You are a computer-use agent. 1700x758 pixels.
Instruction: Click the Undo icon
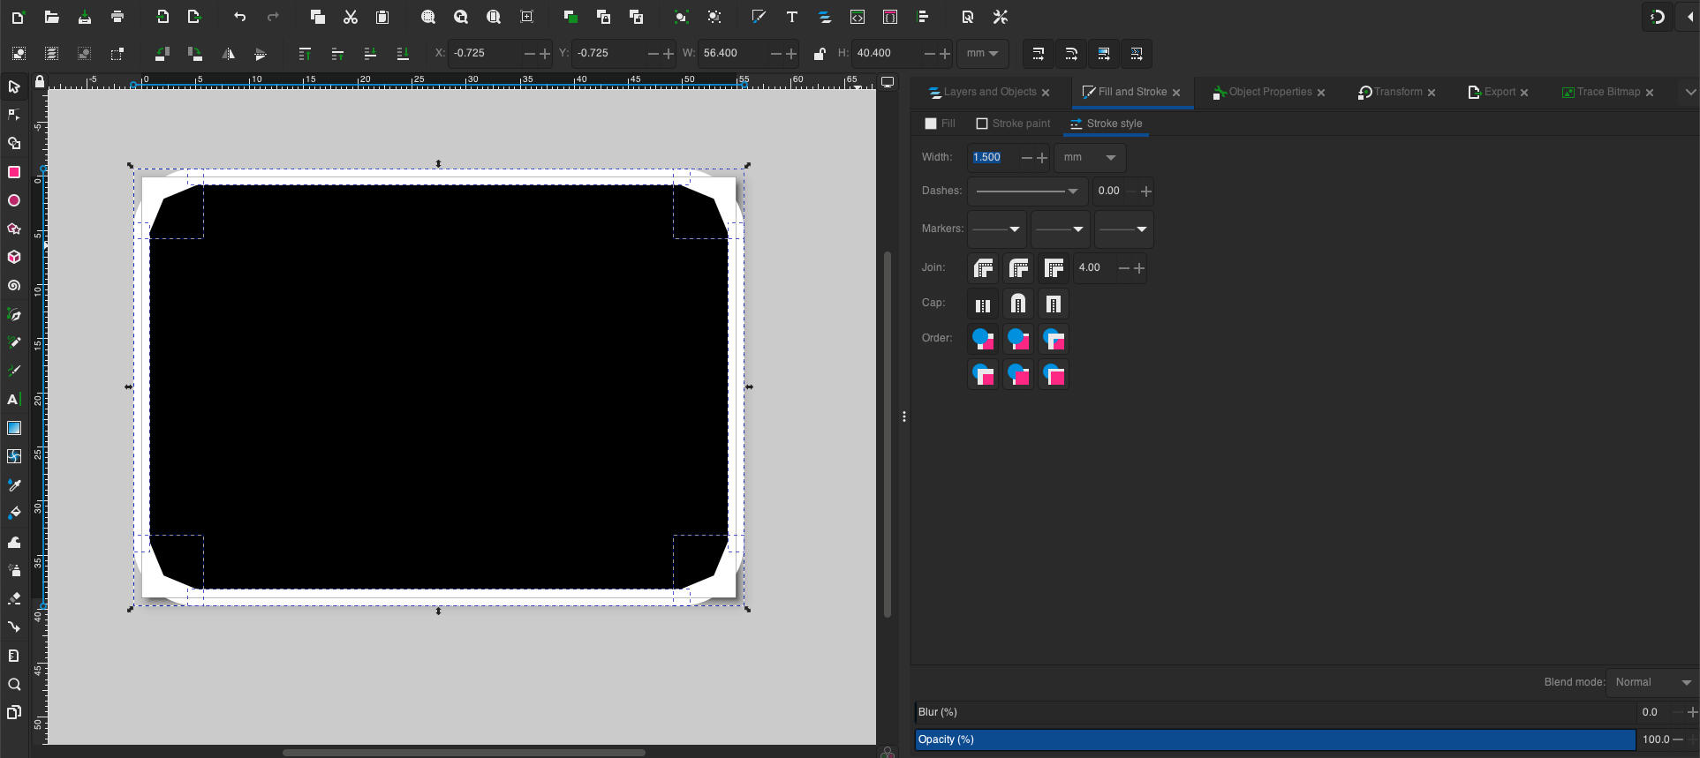click(239, 17)
